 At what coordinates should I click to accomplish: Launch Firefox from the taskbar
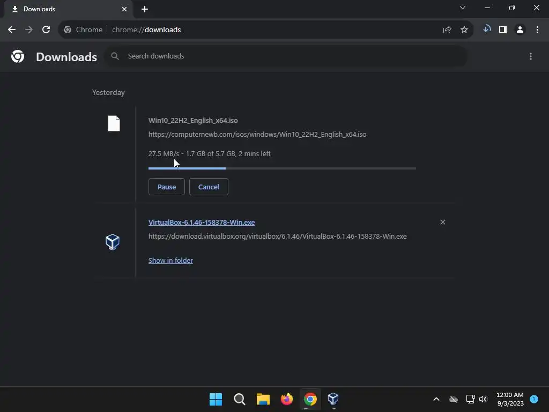pyautogui.click(x=287, y=399)
